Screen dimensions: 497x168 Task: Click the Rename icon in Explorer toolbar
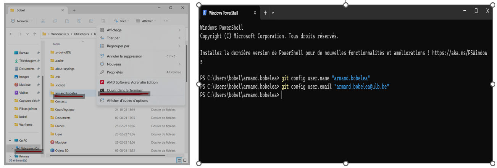(x=79, y=21)
